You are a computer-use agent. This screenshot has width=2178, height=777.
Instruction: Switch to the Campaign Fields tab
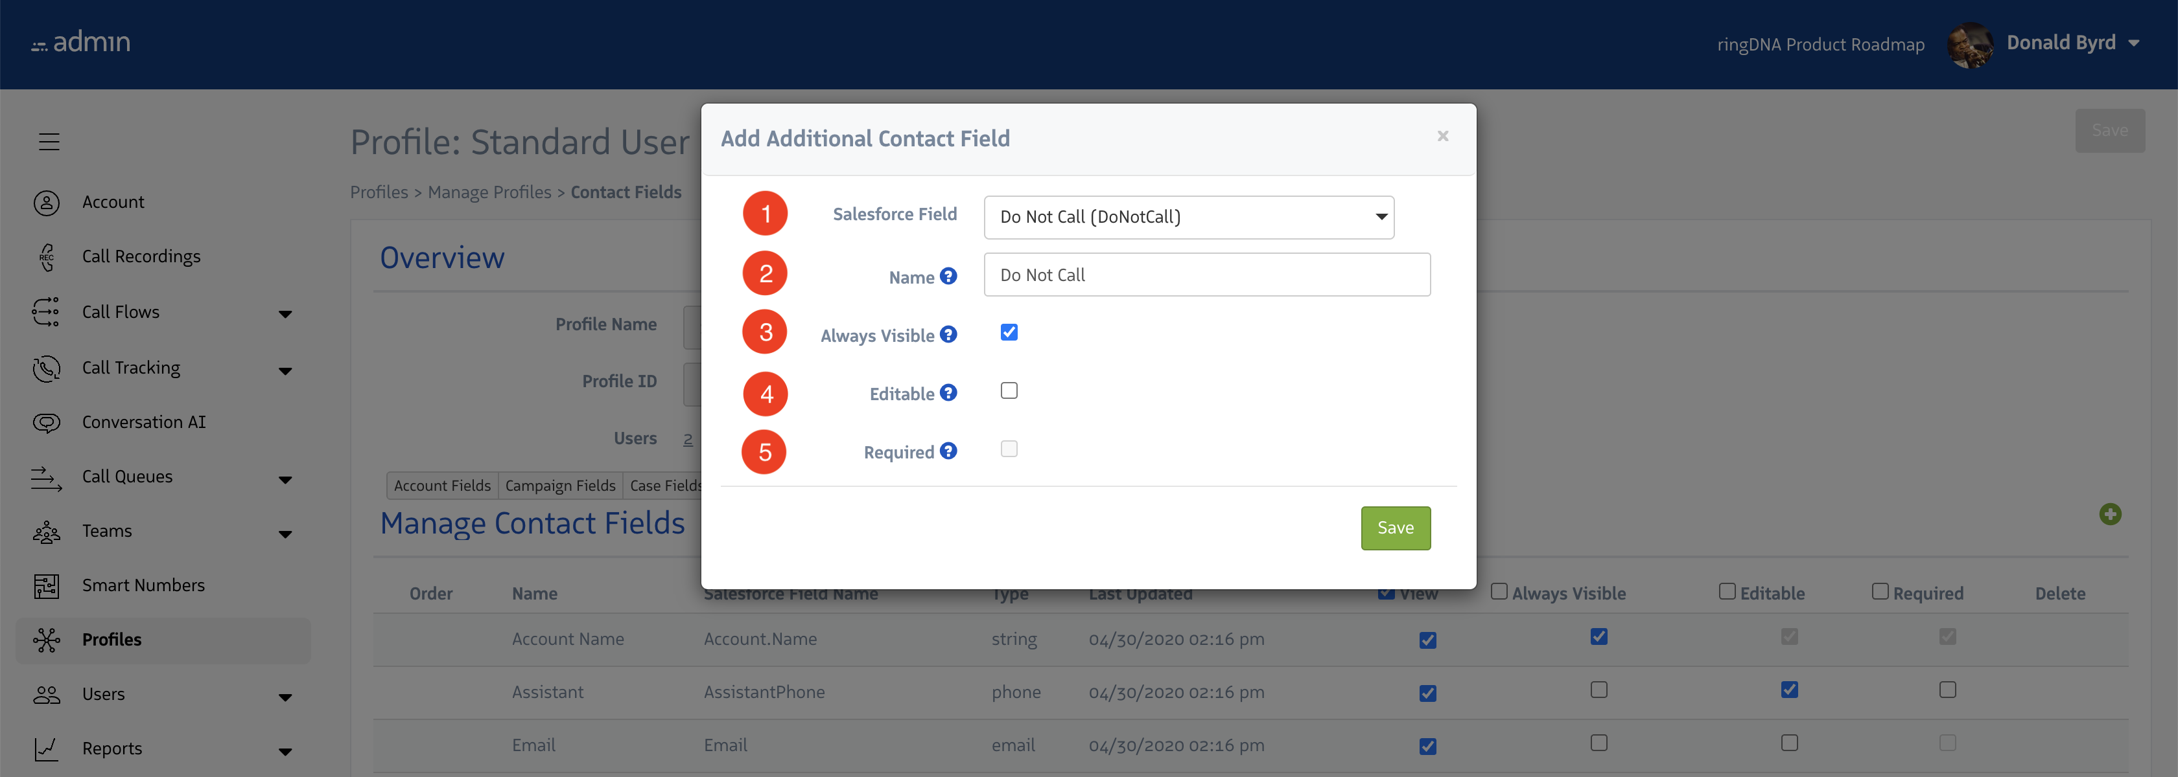[x=559, y=485]
